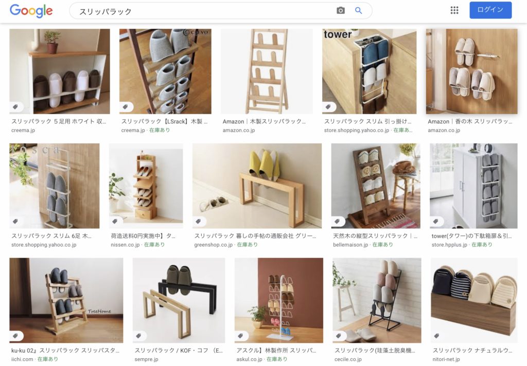Open the LSrack wooden rack thumbnail

(x=165, y=71)
